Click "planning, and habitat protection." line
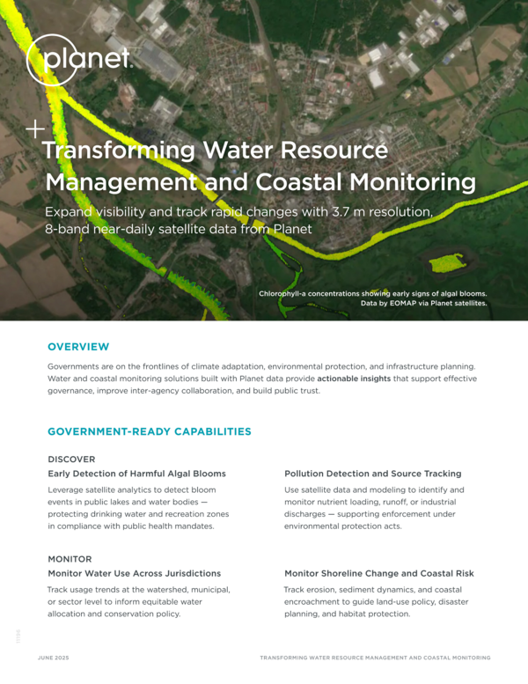The image size is (528, 684). (x=347, y=614)
